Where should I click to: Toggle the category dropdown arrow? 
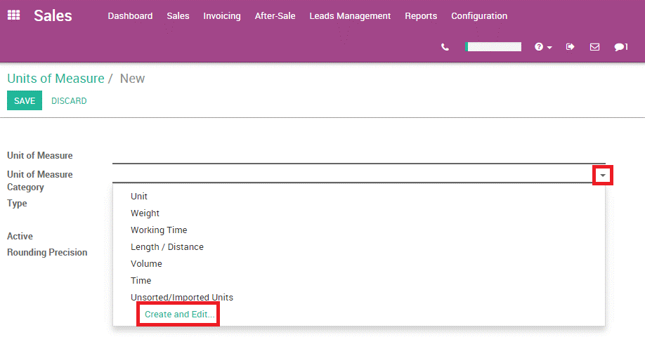(603, 176)
